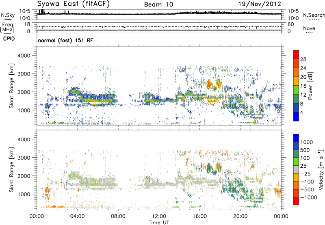The height and width of the screenshot is (225, 325).
Task: Pick the red top segment of Power colorbar
Action: (x=296, y=55)
